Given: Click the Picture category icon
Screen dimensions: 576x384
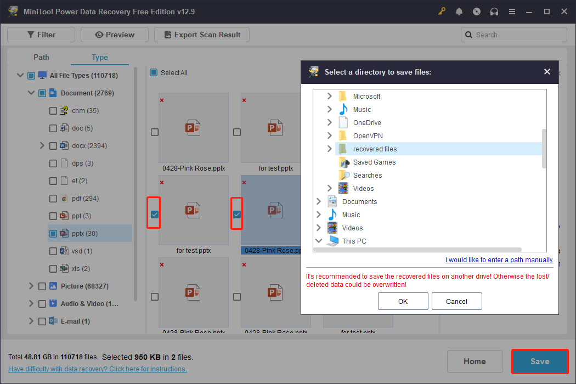Looking at the screenshot, I should click(x=53, y=286).
